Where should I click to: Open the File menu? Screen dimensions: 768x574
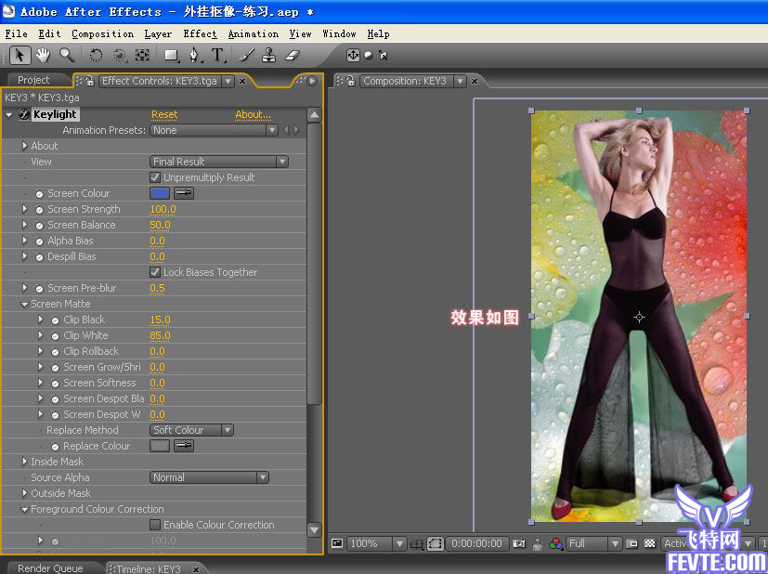tap(16, 33)
